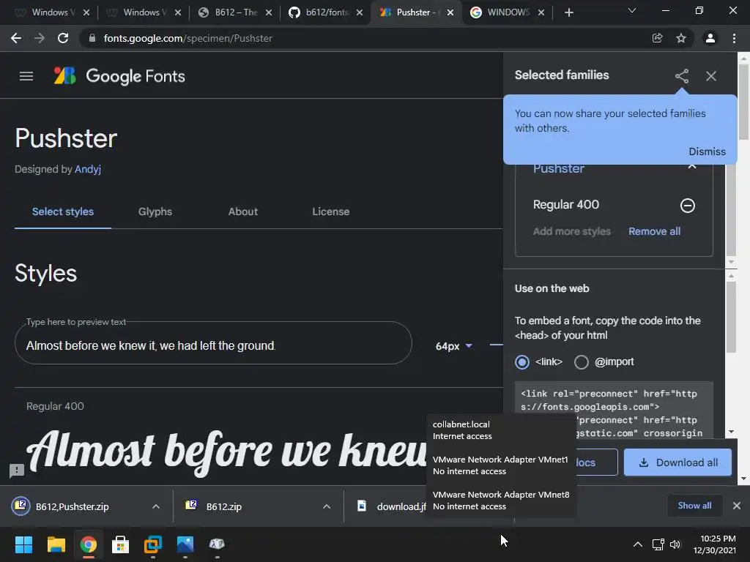Image resolution: width=750 pixels, height=562 pixels.
Task: Click the font size slider
Action: pos(496,345)
